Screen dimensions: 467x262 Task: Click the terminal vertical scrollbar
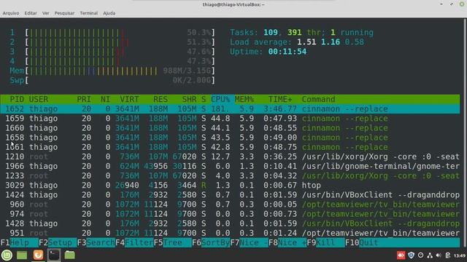click(465, 132)
